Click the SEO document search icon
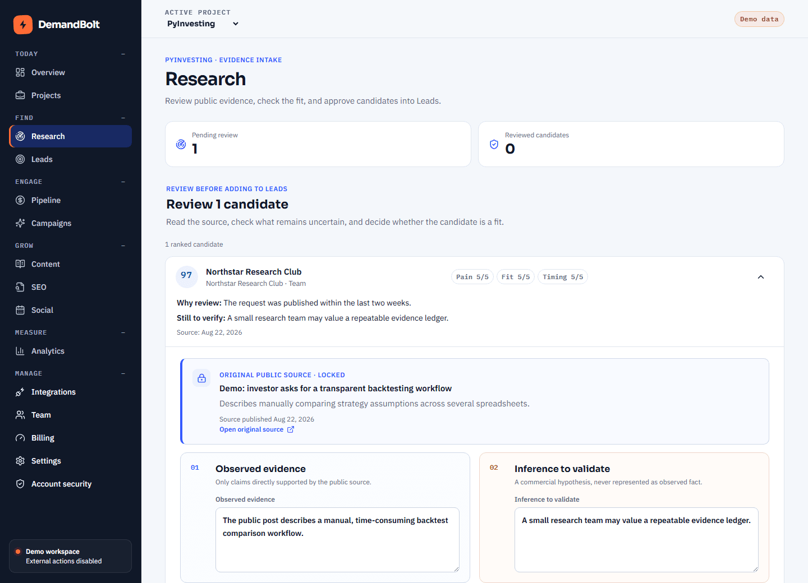The width and height of the screenshot is (808, 583). coord(20,287)
